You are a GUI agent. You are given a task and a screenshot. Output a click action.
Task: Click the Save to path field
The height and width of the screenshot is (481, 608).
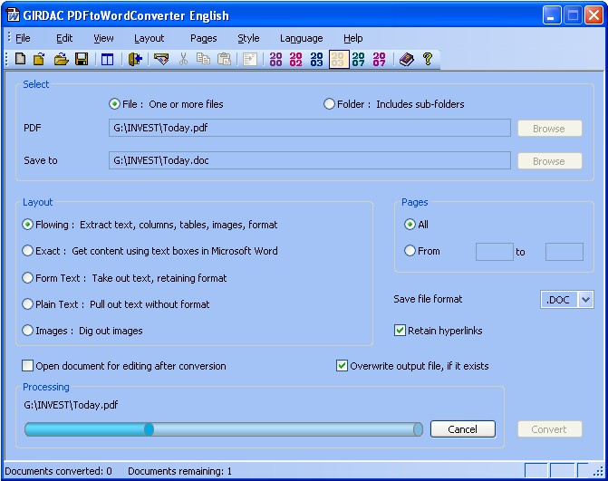[x=309, y=160]
